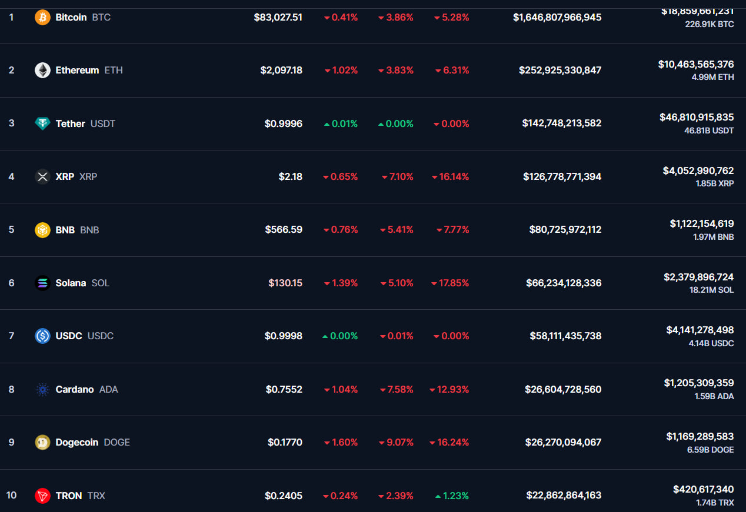Click BNB's volume amount 1.97M BNB

pyautogui.click(x=714, y=236)
